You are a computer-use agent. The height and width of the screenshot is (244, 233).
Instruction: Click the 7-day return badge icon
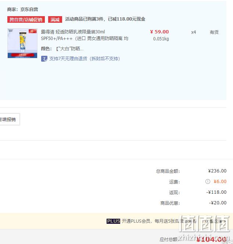click(44, 59)
